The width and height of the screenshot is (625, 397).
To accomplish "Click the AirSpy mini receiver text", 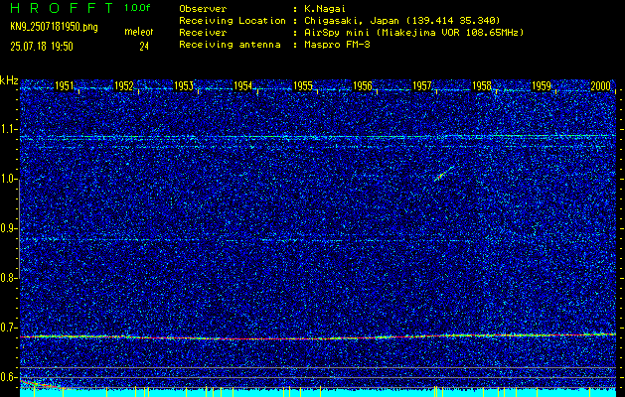I will [x=413, y=32].
